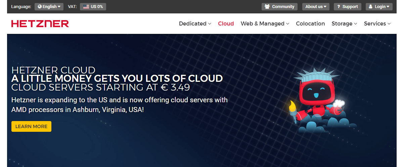Viewport: 403px width, 167px height.
Task: Visit the Community section
Action: [x=279, y=7]
